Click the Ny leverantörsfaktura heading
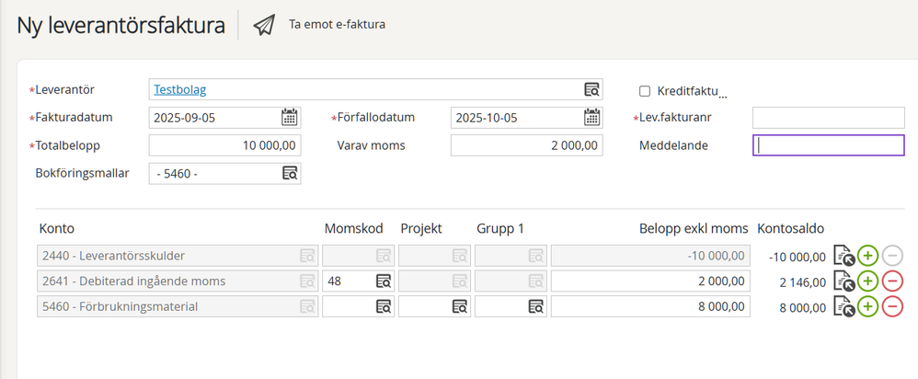The height and width of the screenshot is (379, 918). pyautogui.click(x=120, y=26)
